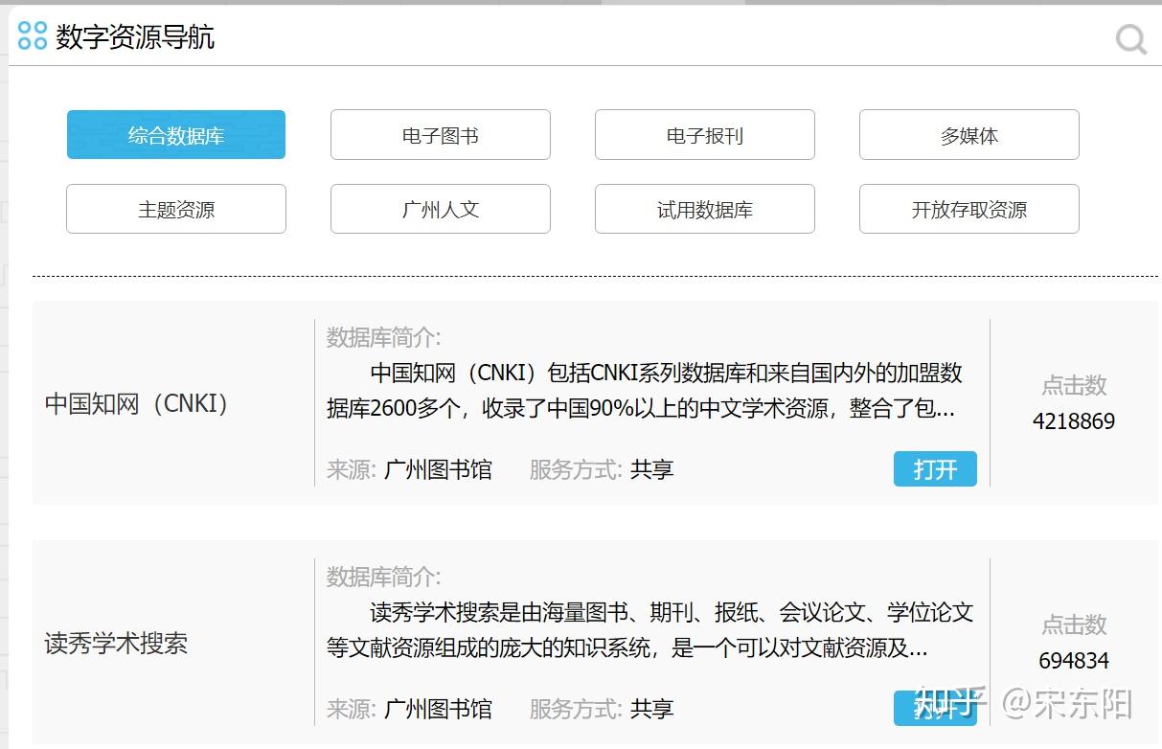This screenshot has width=1162, height=749.
Task: Click the 数字资源导航 page heading
Action: point(135,36)
